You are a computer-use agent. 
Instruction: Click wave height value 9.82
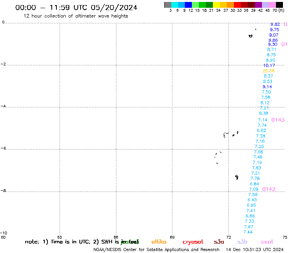[x=275, y=24]
